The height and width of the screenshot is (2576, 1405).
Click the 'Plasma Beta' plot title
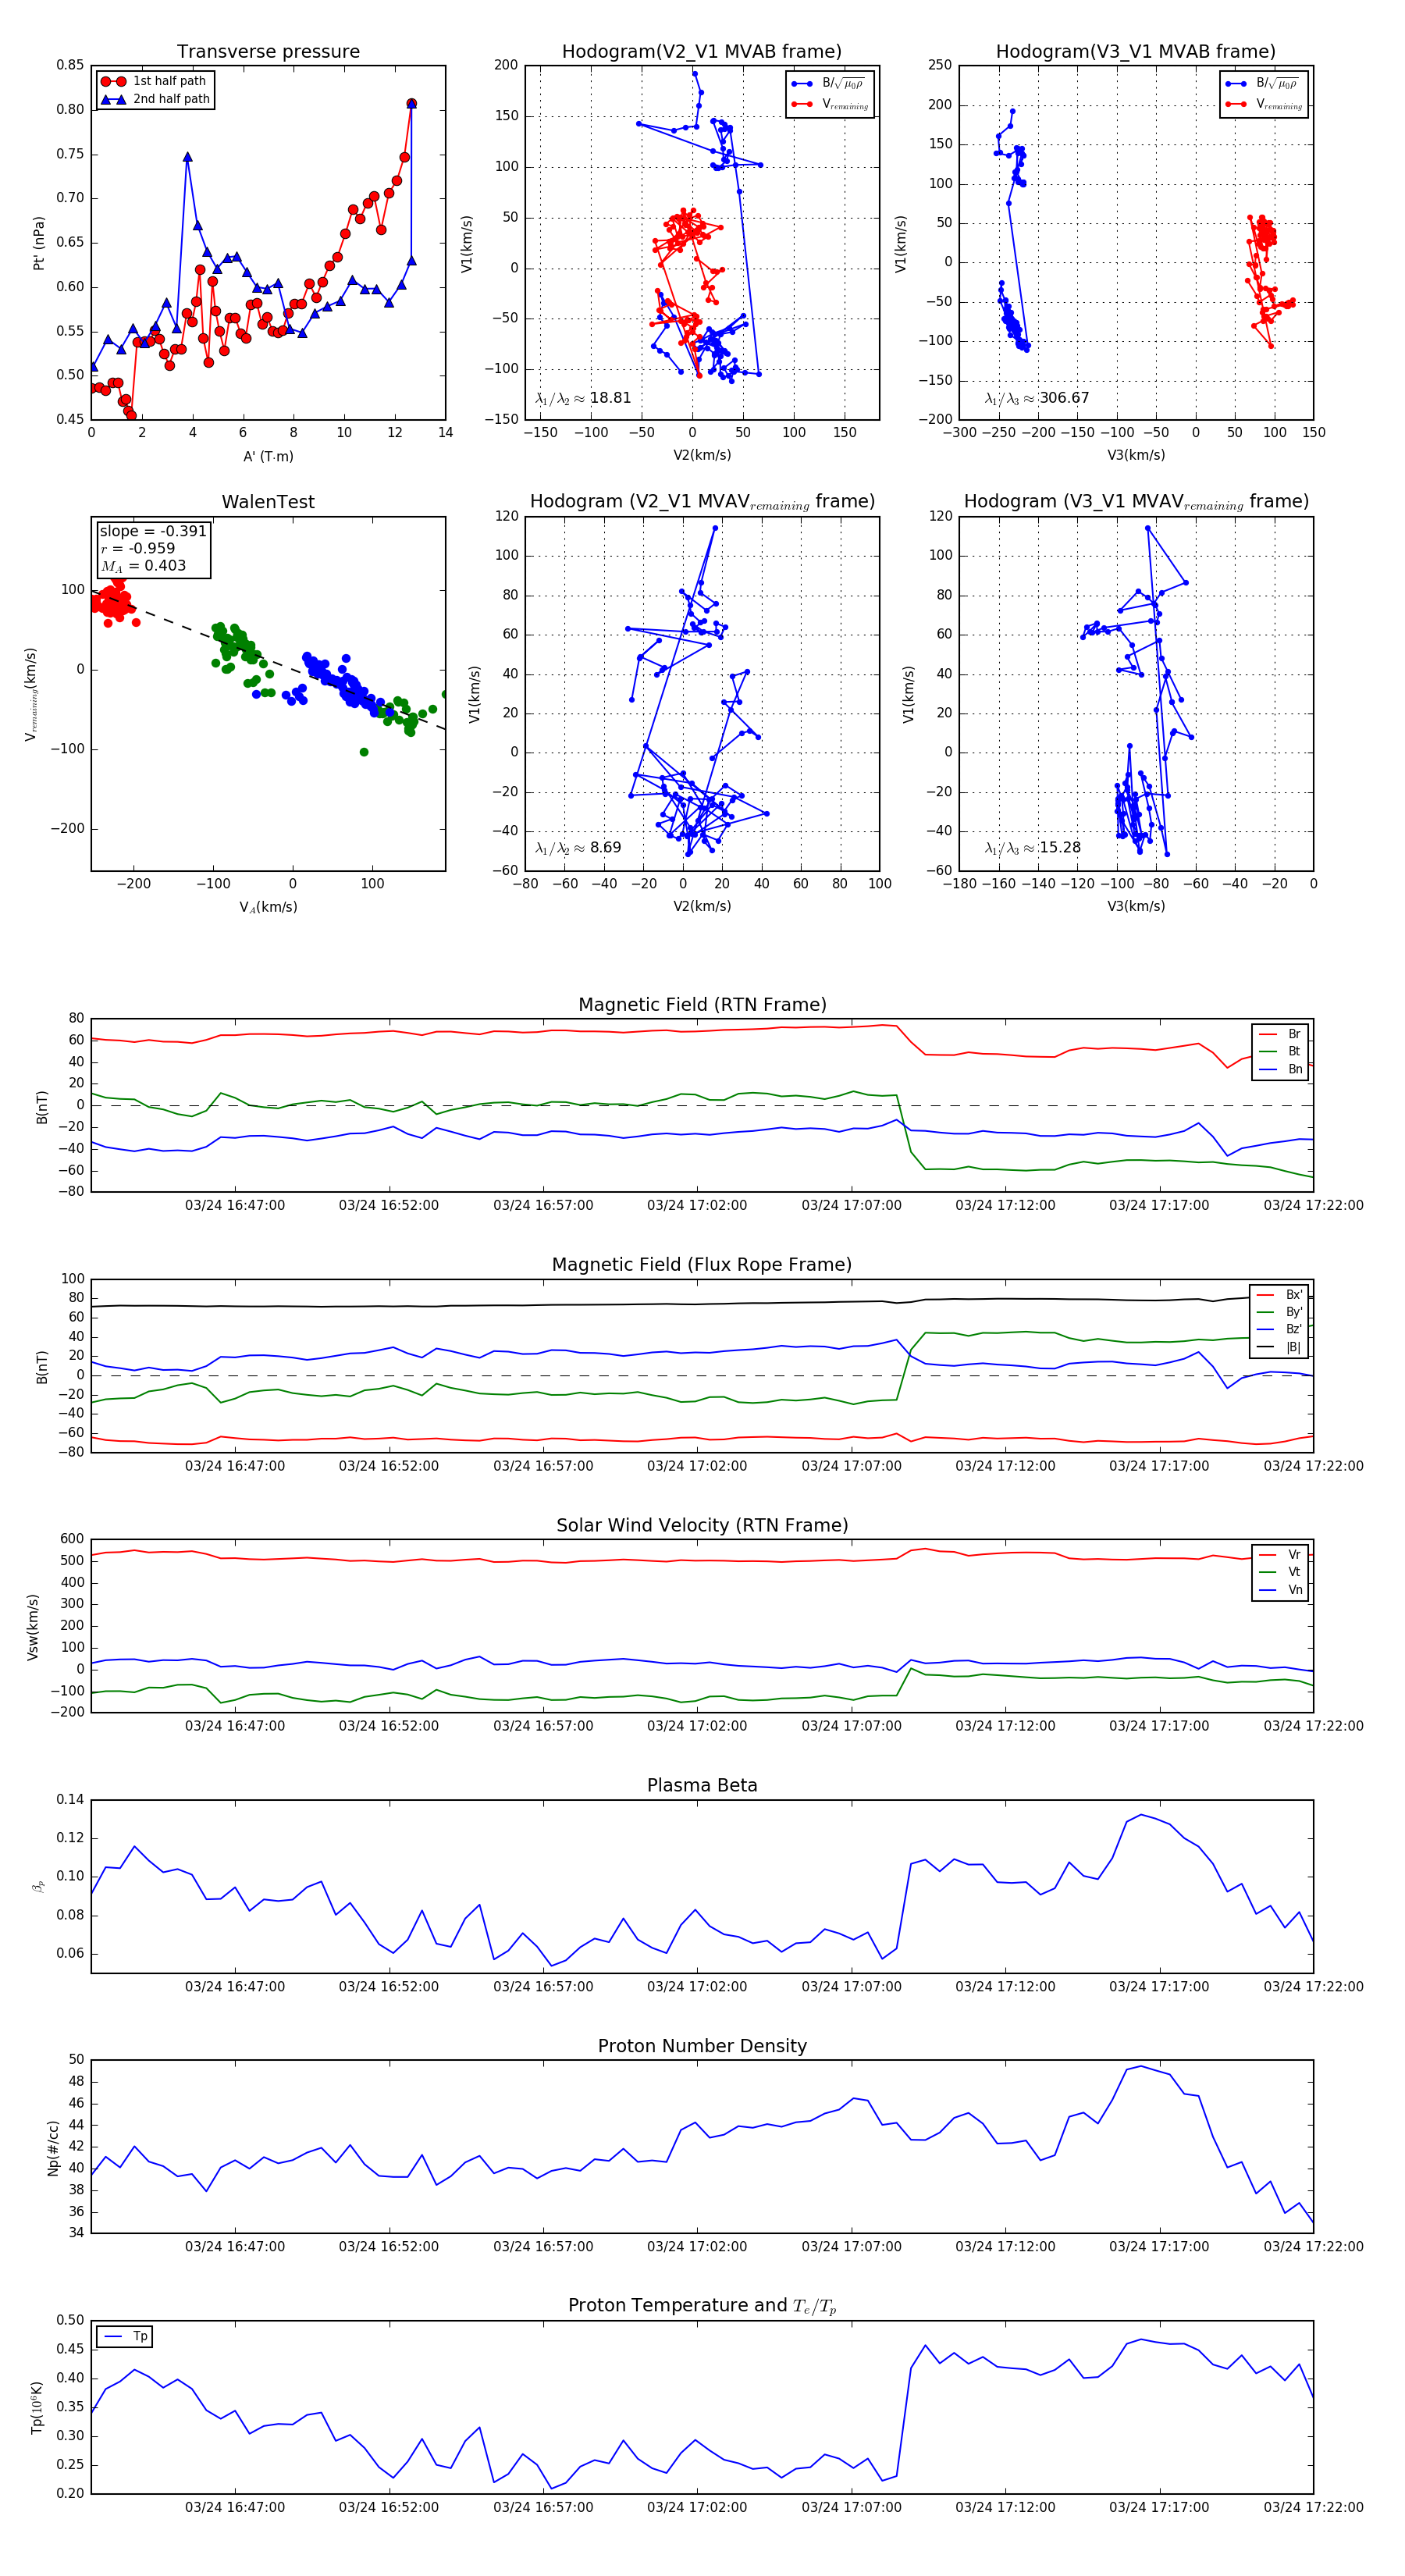[x=702, y=1785]
